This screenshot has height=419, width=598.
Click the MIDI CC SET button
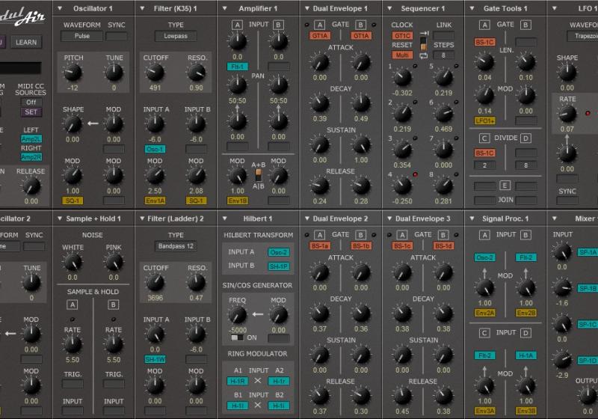[x=31, y=112]
